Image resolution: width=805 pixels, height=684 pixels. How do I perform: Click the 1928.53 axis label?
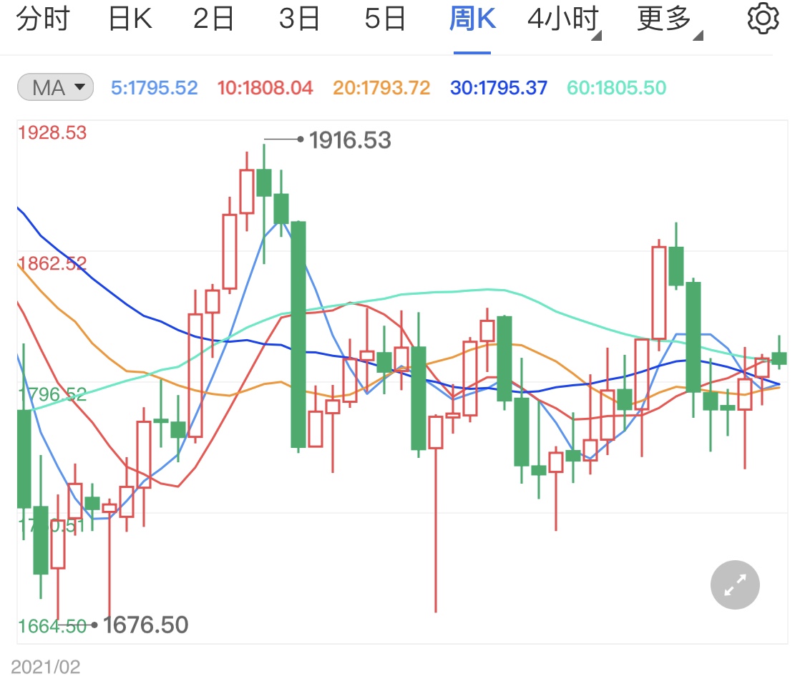[52, 133]
